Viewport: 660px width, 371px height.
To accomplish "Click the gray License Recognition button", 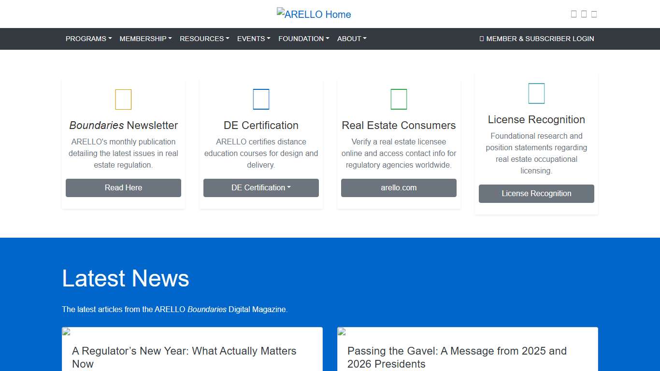I will click(x=536, y=194).
